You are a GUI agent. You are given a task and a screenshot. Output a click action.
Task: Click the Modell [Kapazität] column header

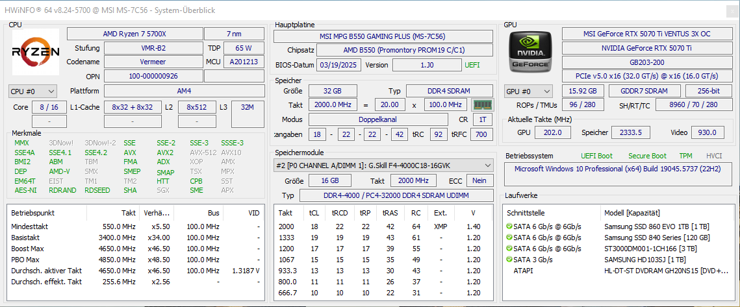pyautogui.click(x=668, y=213)
